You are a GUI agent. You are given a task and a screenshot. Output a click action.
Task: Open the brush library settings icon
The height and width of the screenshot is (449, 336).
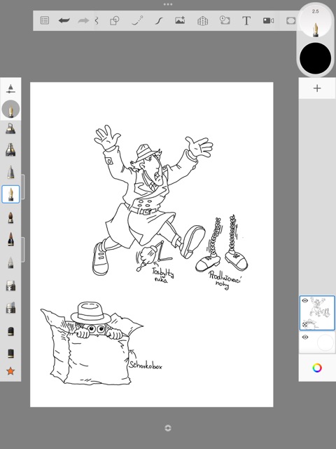coord(10,88)
